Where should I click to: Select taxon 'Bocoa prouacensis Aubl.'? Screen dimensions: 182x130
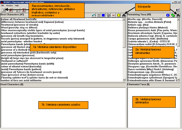[x=152, y=30]
